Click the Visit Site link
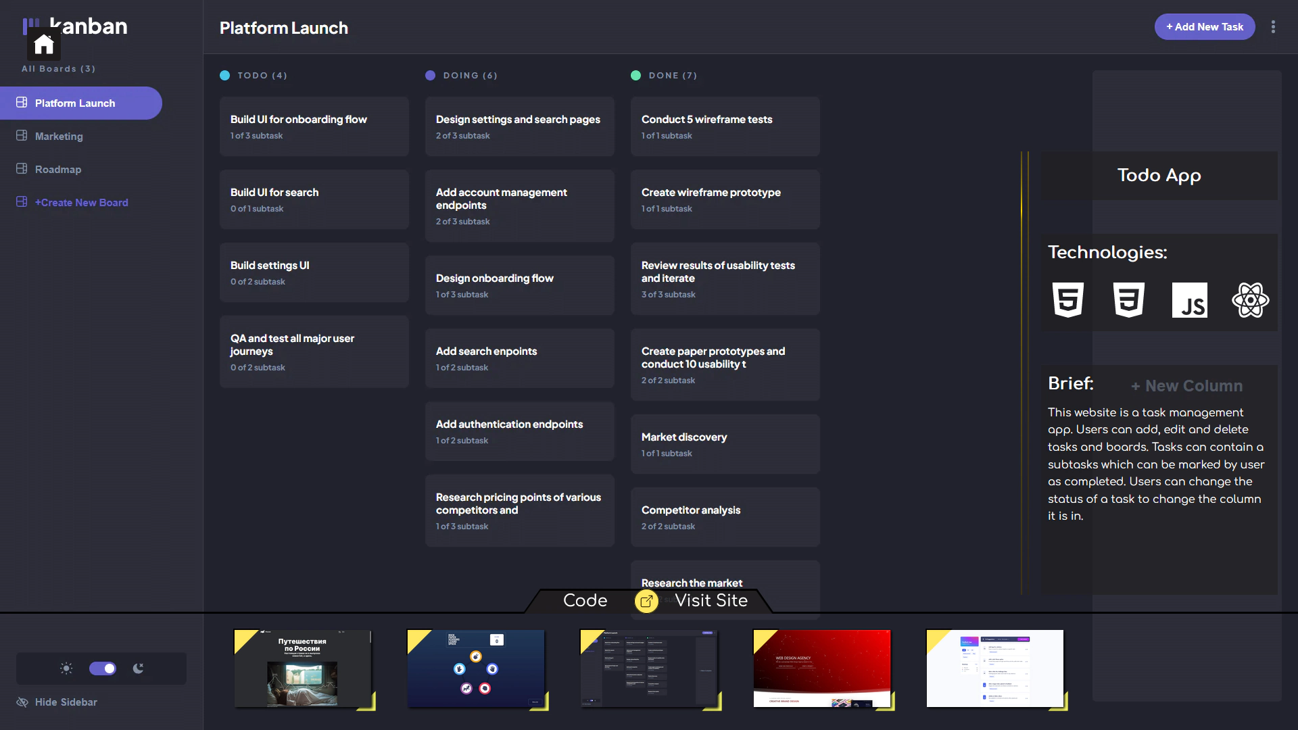The width and height of the screenshot is (1298, 730). [x=711, y=601]
